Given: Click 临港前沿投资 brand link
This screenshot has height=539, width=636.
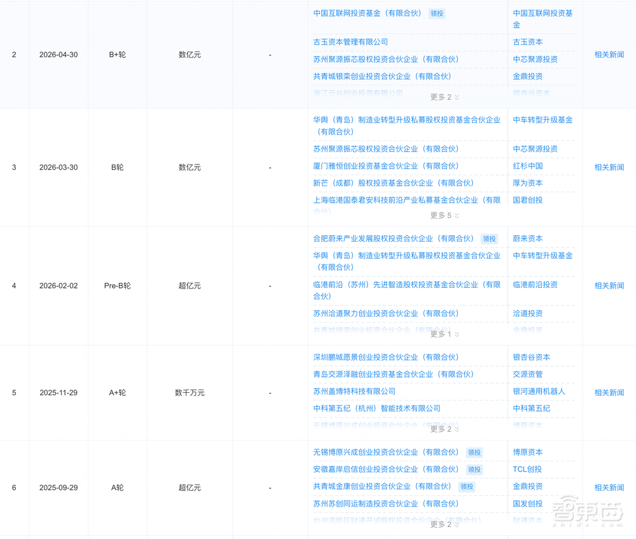Looking at the screenshot, I should point(535,285).
